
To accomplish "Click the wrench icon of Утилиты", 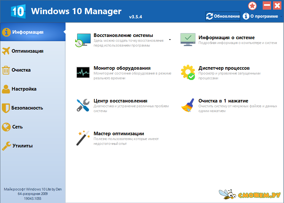I will pyautogui.click(x=6, y=146).
